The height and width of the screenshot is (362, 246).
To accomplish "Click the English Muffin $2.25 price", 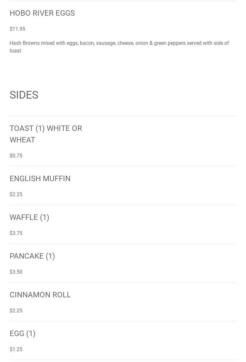I will (x=16, y=194).
